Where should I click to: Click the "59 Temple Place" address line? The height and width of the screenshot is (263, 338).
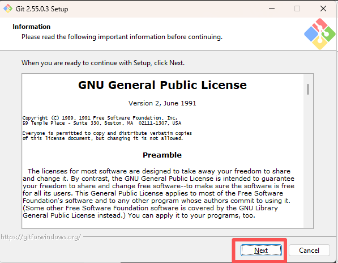(102, 123)
